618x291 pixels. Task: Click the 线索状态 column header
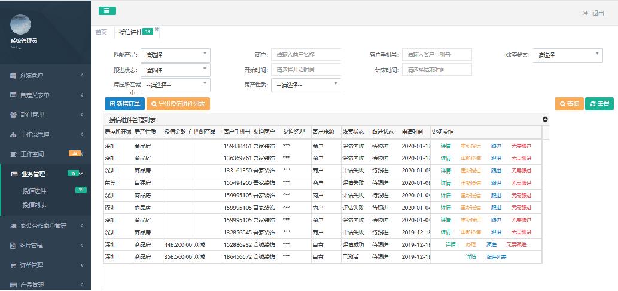(356, 132)
